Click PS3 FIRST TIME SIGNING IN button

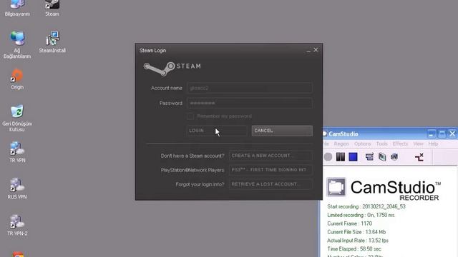tap(271, 170)
